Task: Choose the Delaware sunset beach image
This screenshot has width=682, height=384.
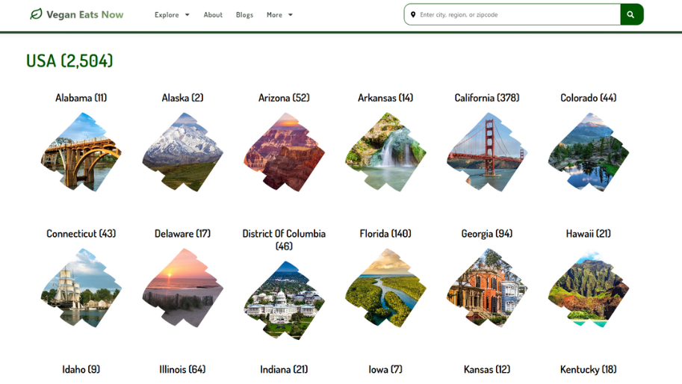Action: [x=182, y=288]
